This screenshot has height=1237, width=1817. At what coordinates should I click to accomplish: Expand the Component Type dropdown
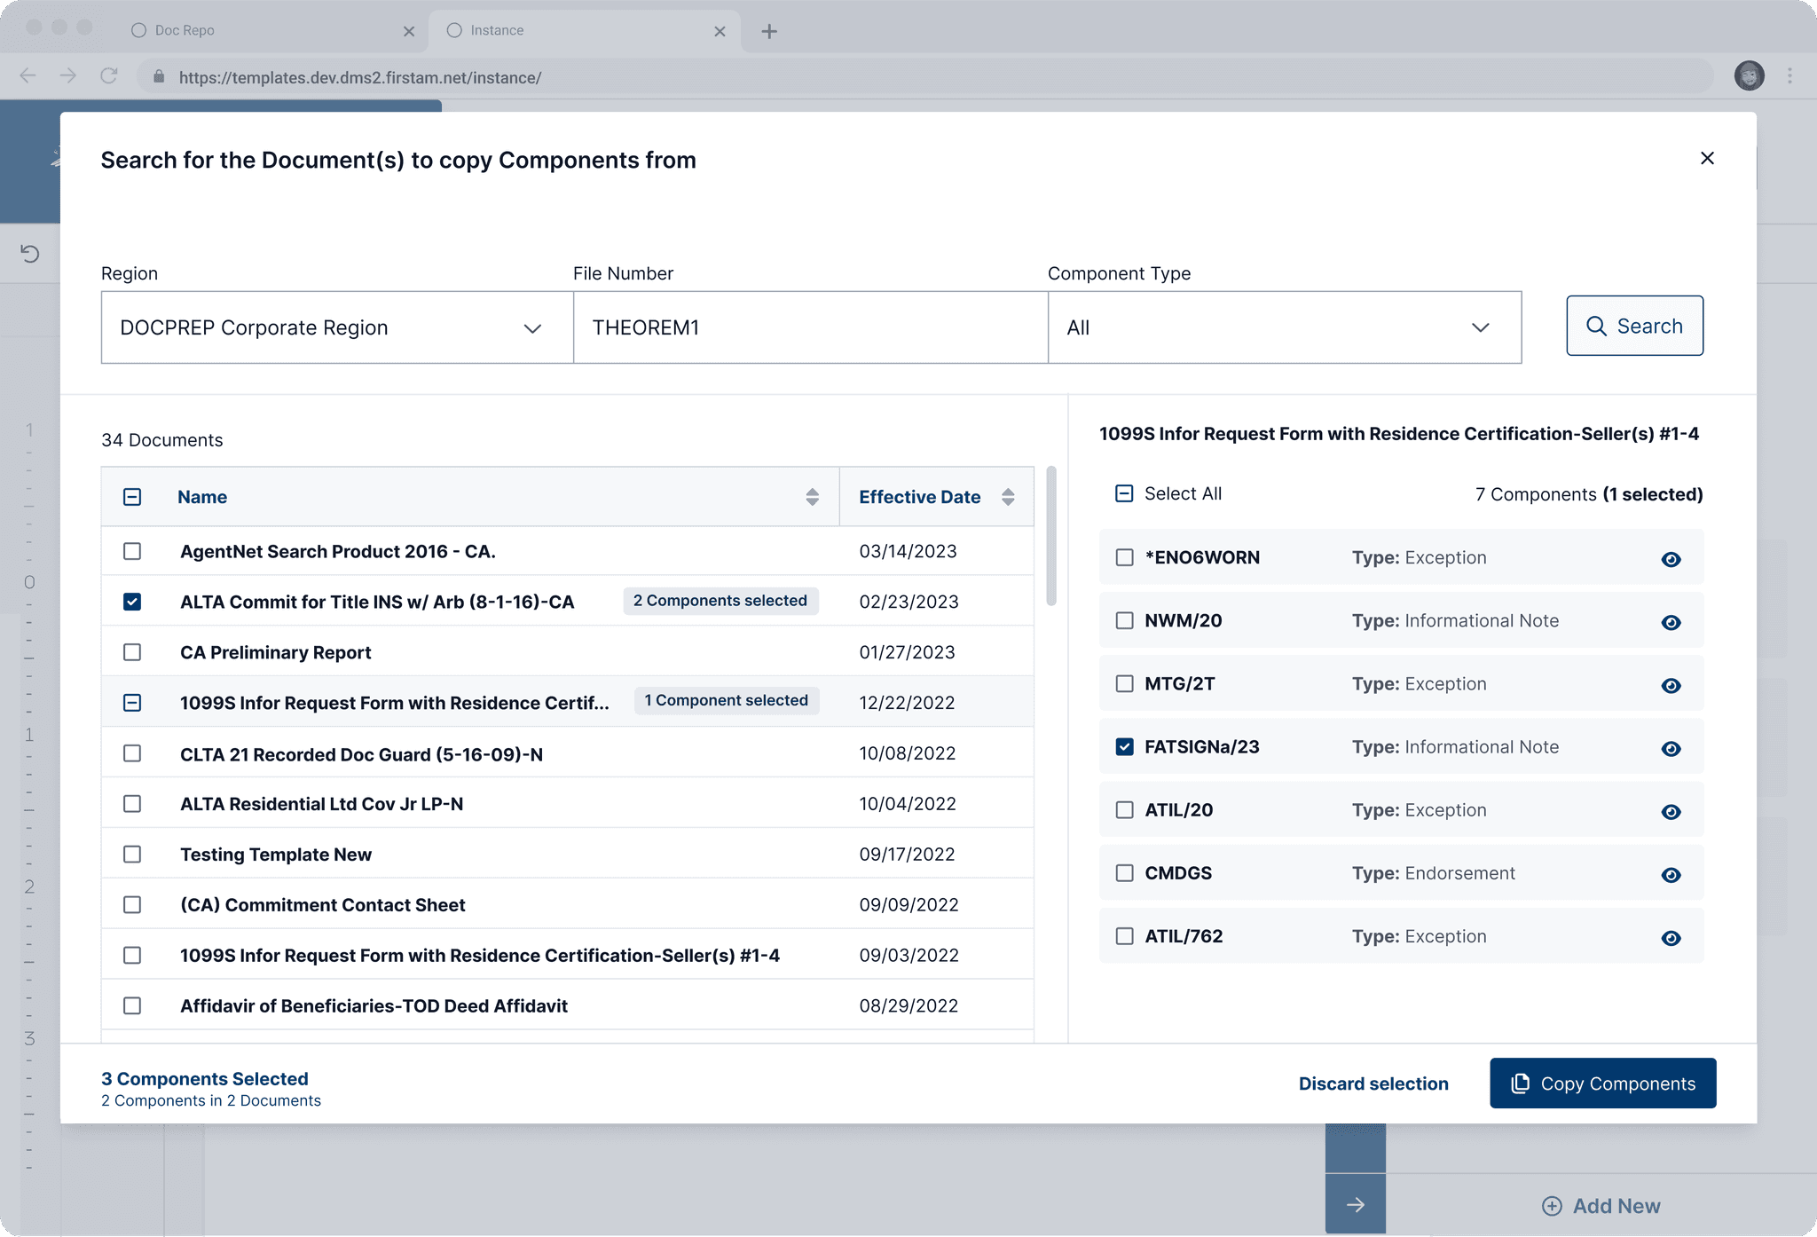pyautogui.click(x=1284, y=327)
